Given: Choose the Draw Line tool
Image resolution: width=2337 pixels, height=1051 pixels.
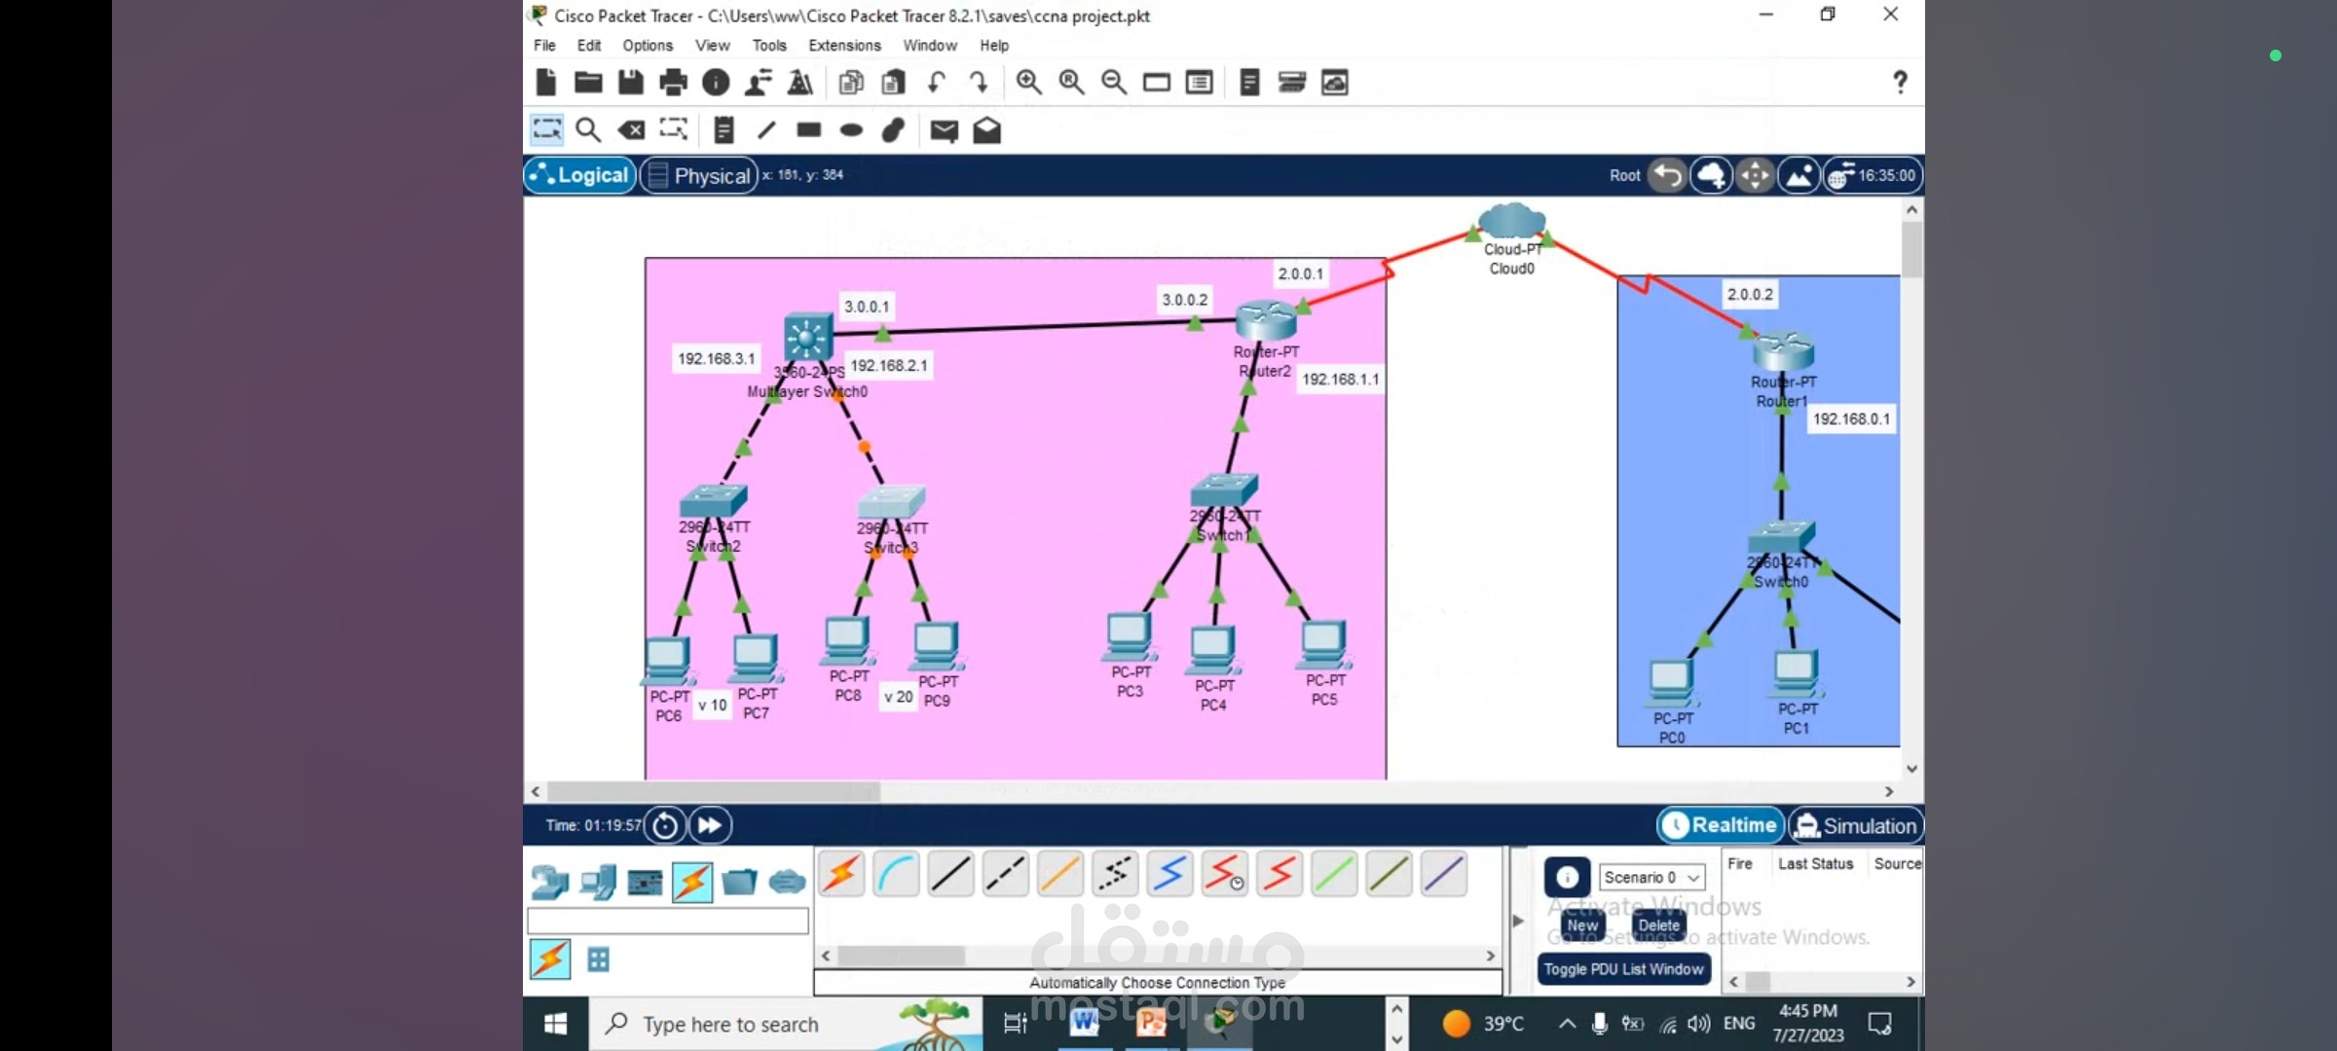Looking at the screenshot, I should coord(766,129).
